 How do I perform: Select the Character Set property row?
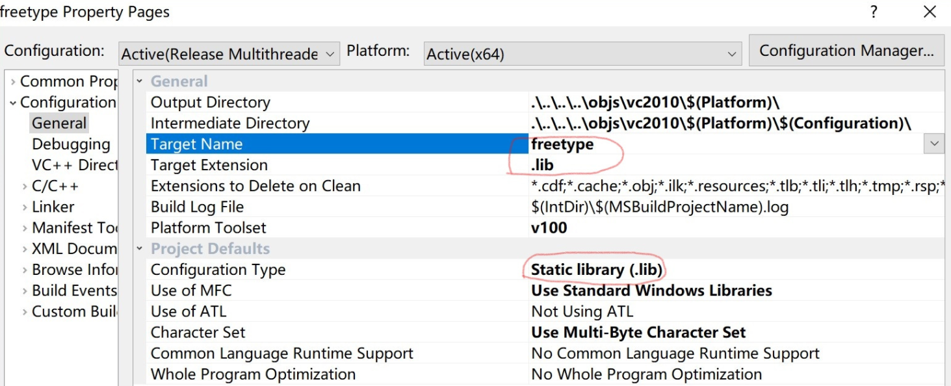198,333
